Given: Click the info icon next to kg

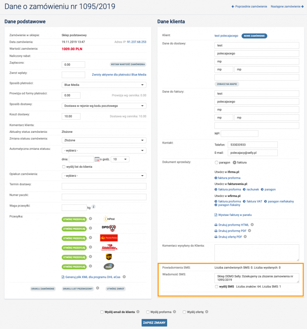Looking at the screenshot, I should tap(94, 207).
